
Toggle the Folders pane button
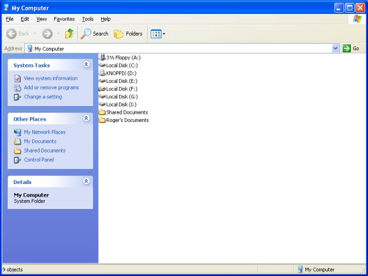(128, 34)
